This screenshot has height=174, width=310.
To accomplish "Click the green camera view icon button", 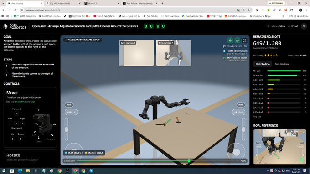I will [237, 40].
